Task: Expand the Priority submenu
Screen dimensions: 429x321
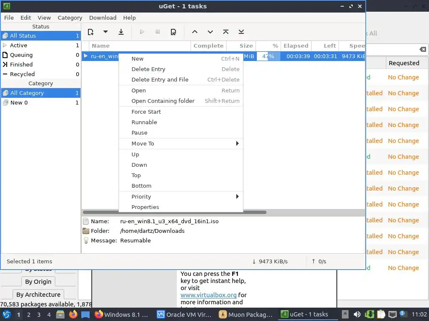Action: click(x=181, y=196)
